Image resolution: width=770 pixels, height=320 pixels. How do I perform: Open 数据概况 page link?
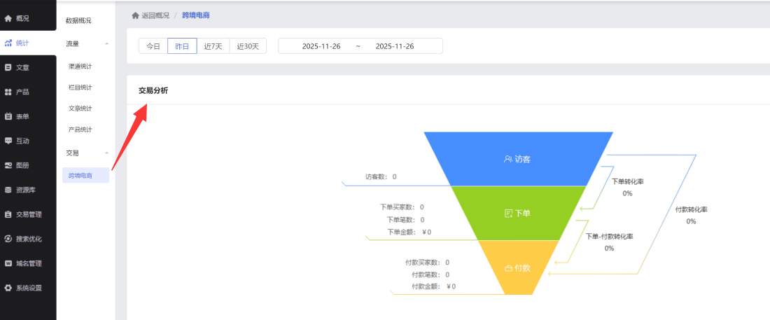(78, 21)
